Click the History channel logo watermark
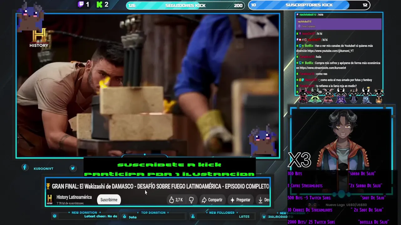The image size is (401, 225). pyautogui.click(x=39, y=37)
